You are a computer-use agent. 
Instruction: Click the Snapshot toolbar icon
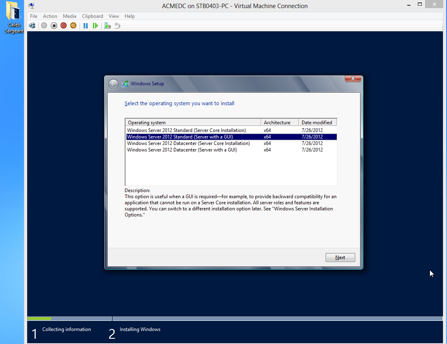(x=108, y=26)
